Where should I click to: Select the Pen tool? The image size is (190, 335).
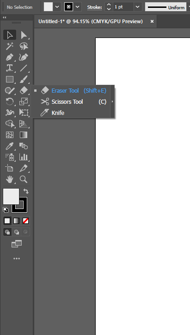10,57
